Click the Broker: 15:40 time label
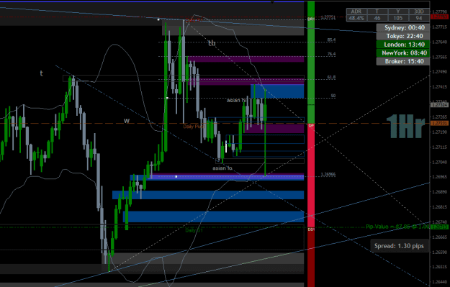The height and width of the screenshot is (287, 450). pyautogui.click(x=403, y=61)
